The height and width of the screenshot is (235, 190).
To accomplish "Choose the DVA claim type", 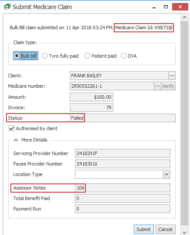I will click(x=129, y=56).
